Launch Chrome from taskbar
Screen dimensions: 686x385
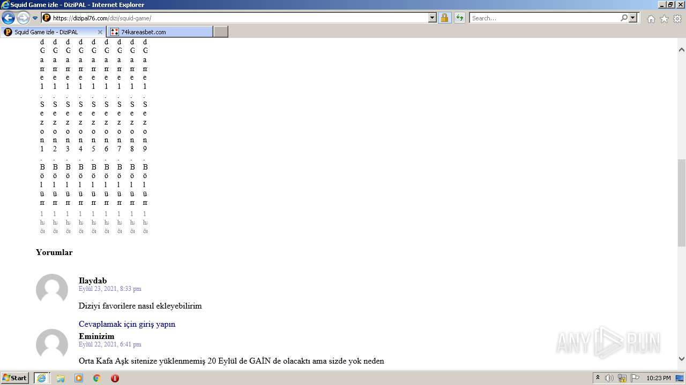96,378
